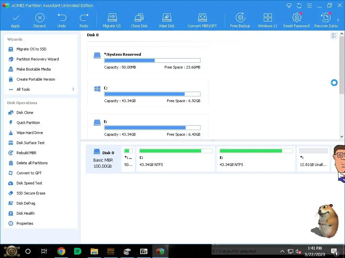Open the Free Backup tool
Image resolution: width=345 pixels, height=258 pixels.
(x=240, y=21)
